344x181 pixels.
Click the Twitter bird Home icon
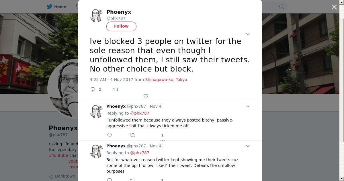click(x=50, y=7)
